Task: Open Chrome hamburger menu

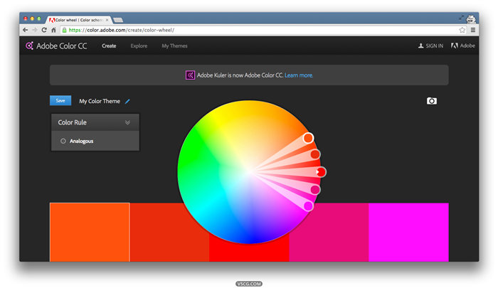Action: click(x=473, y=30)
